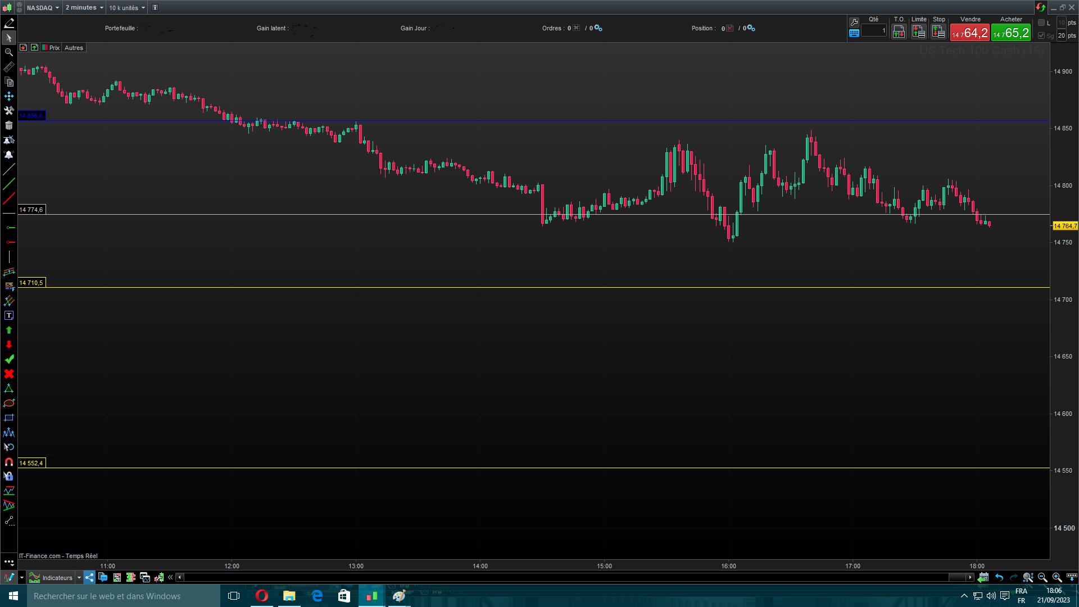The image size is (1079, 607).
Task: Click the green Acheter buy price button
Action: pos(1011,33)
